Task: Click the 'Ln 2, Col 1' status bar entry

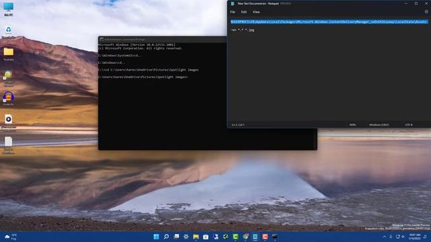Action: [x=238, y=125]
